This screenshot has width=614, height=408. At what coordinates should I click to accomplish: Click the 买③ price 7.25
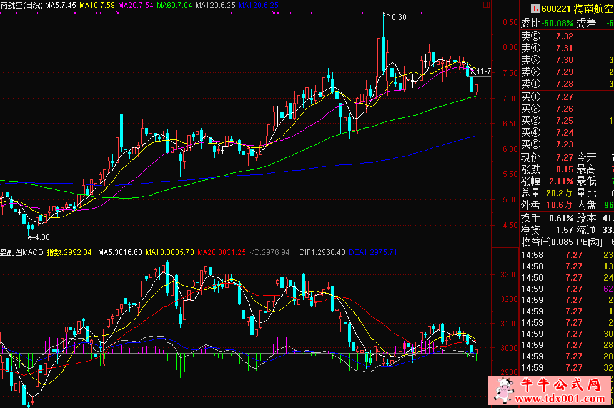(565, 121)
